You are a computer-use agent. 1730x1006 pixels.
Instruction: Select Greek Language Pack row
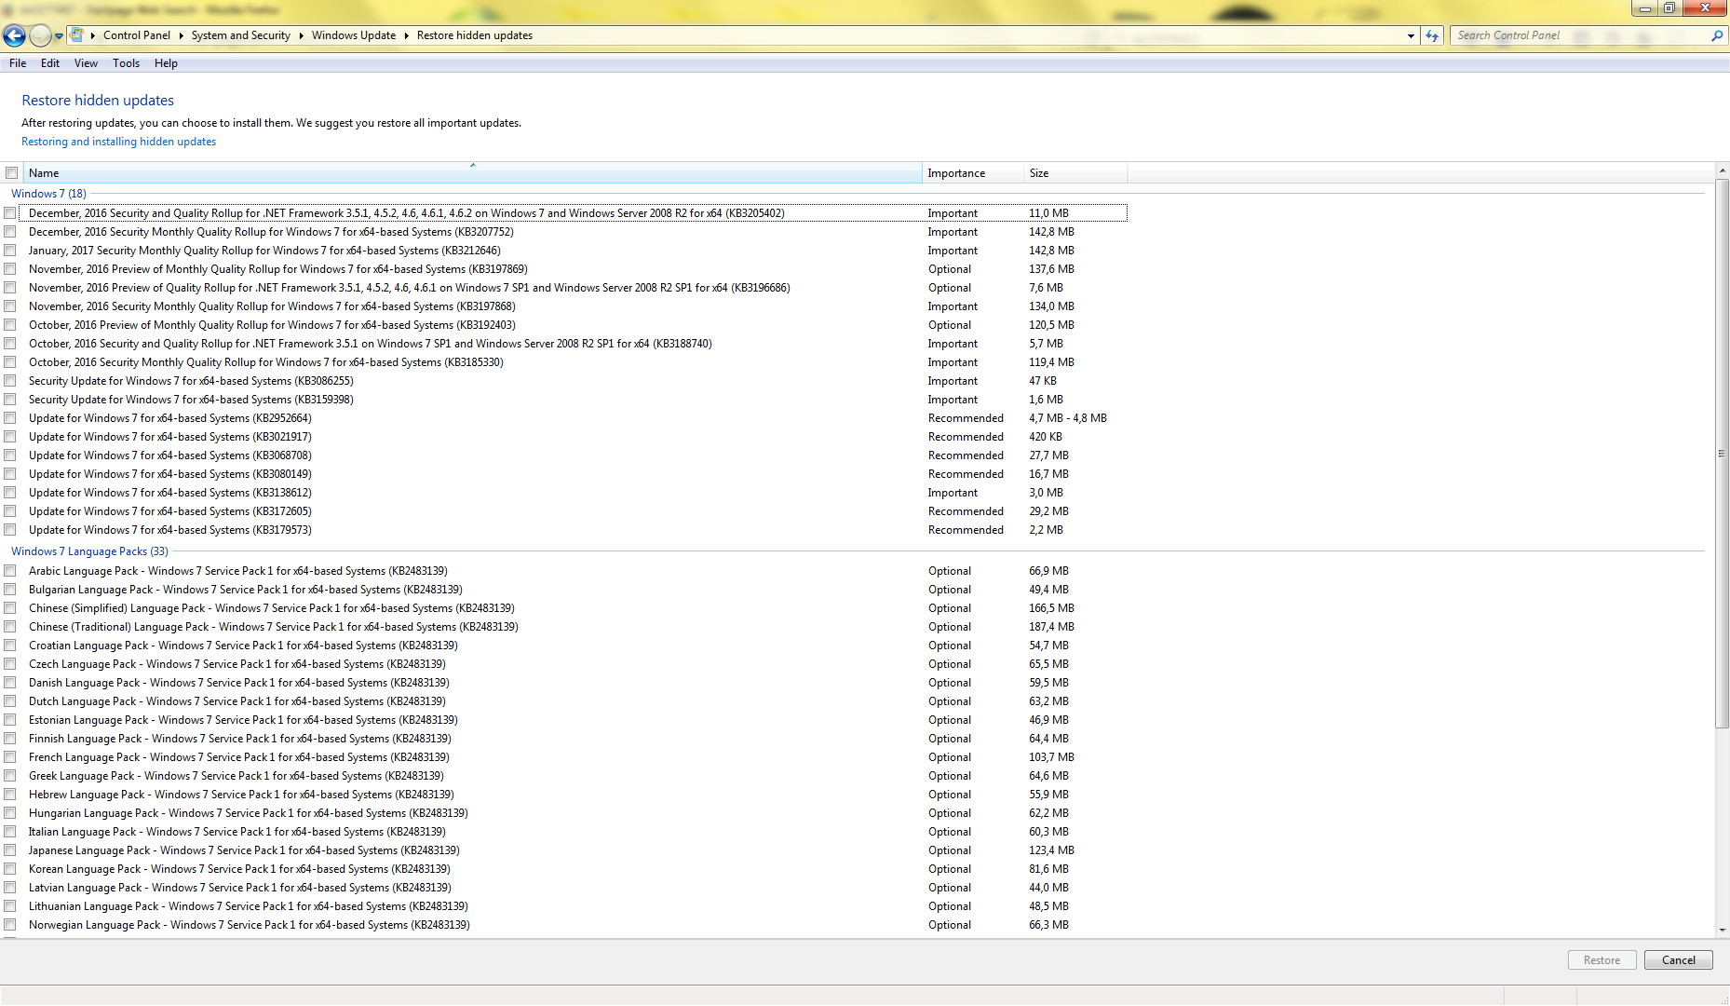coord(564,776)
